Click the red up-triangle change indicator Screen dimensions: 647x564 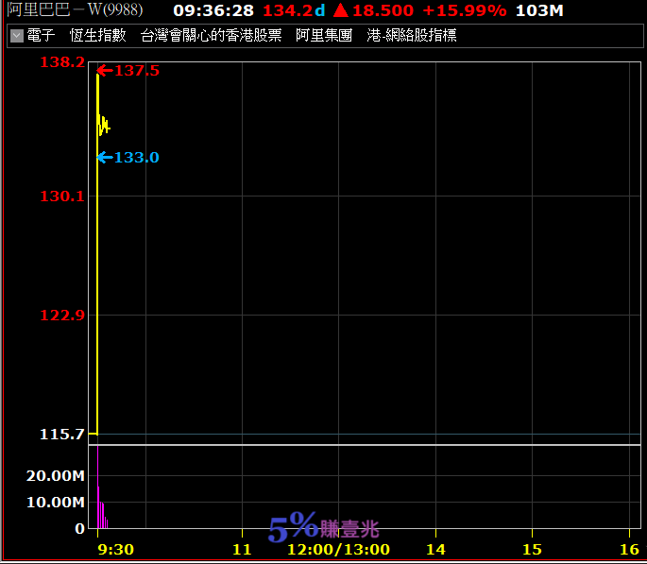click(341, 10)
